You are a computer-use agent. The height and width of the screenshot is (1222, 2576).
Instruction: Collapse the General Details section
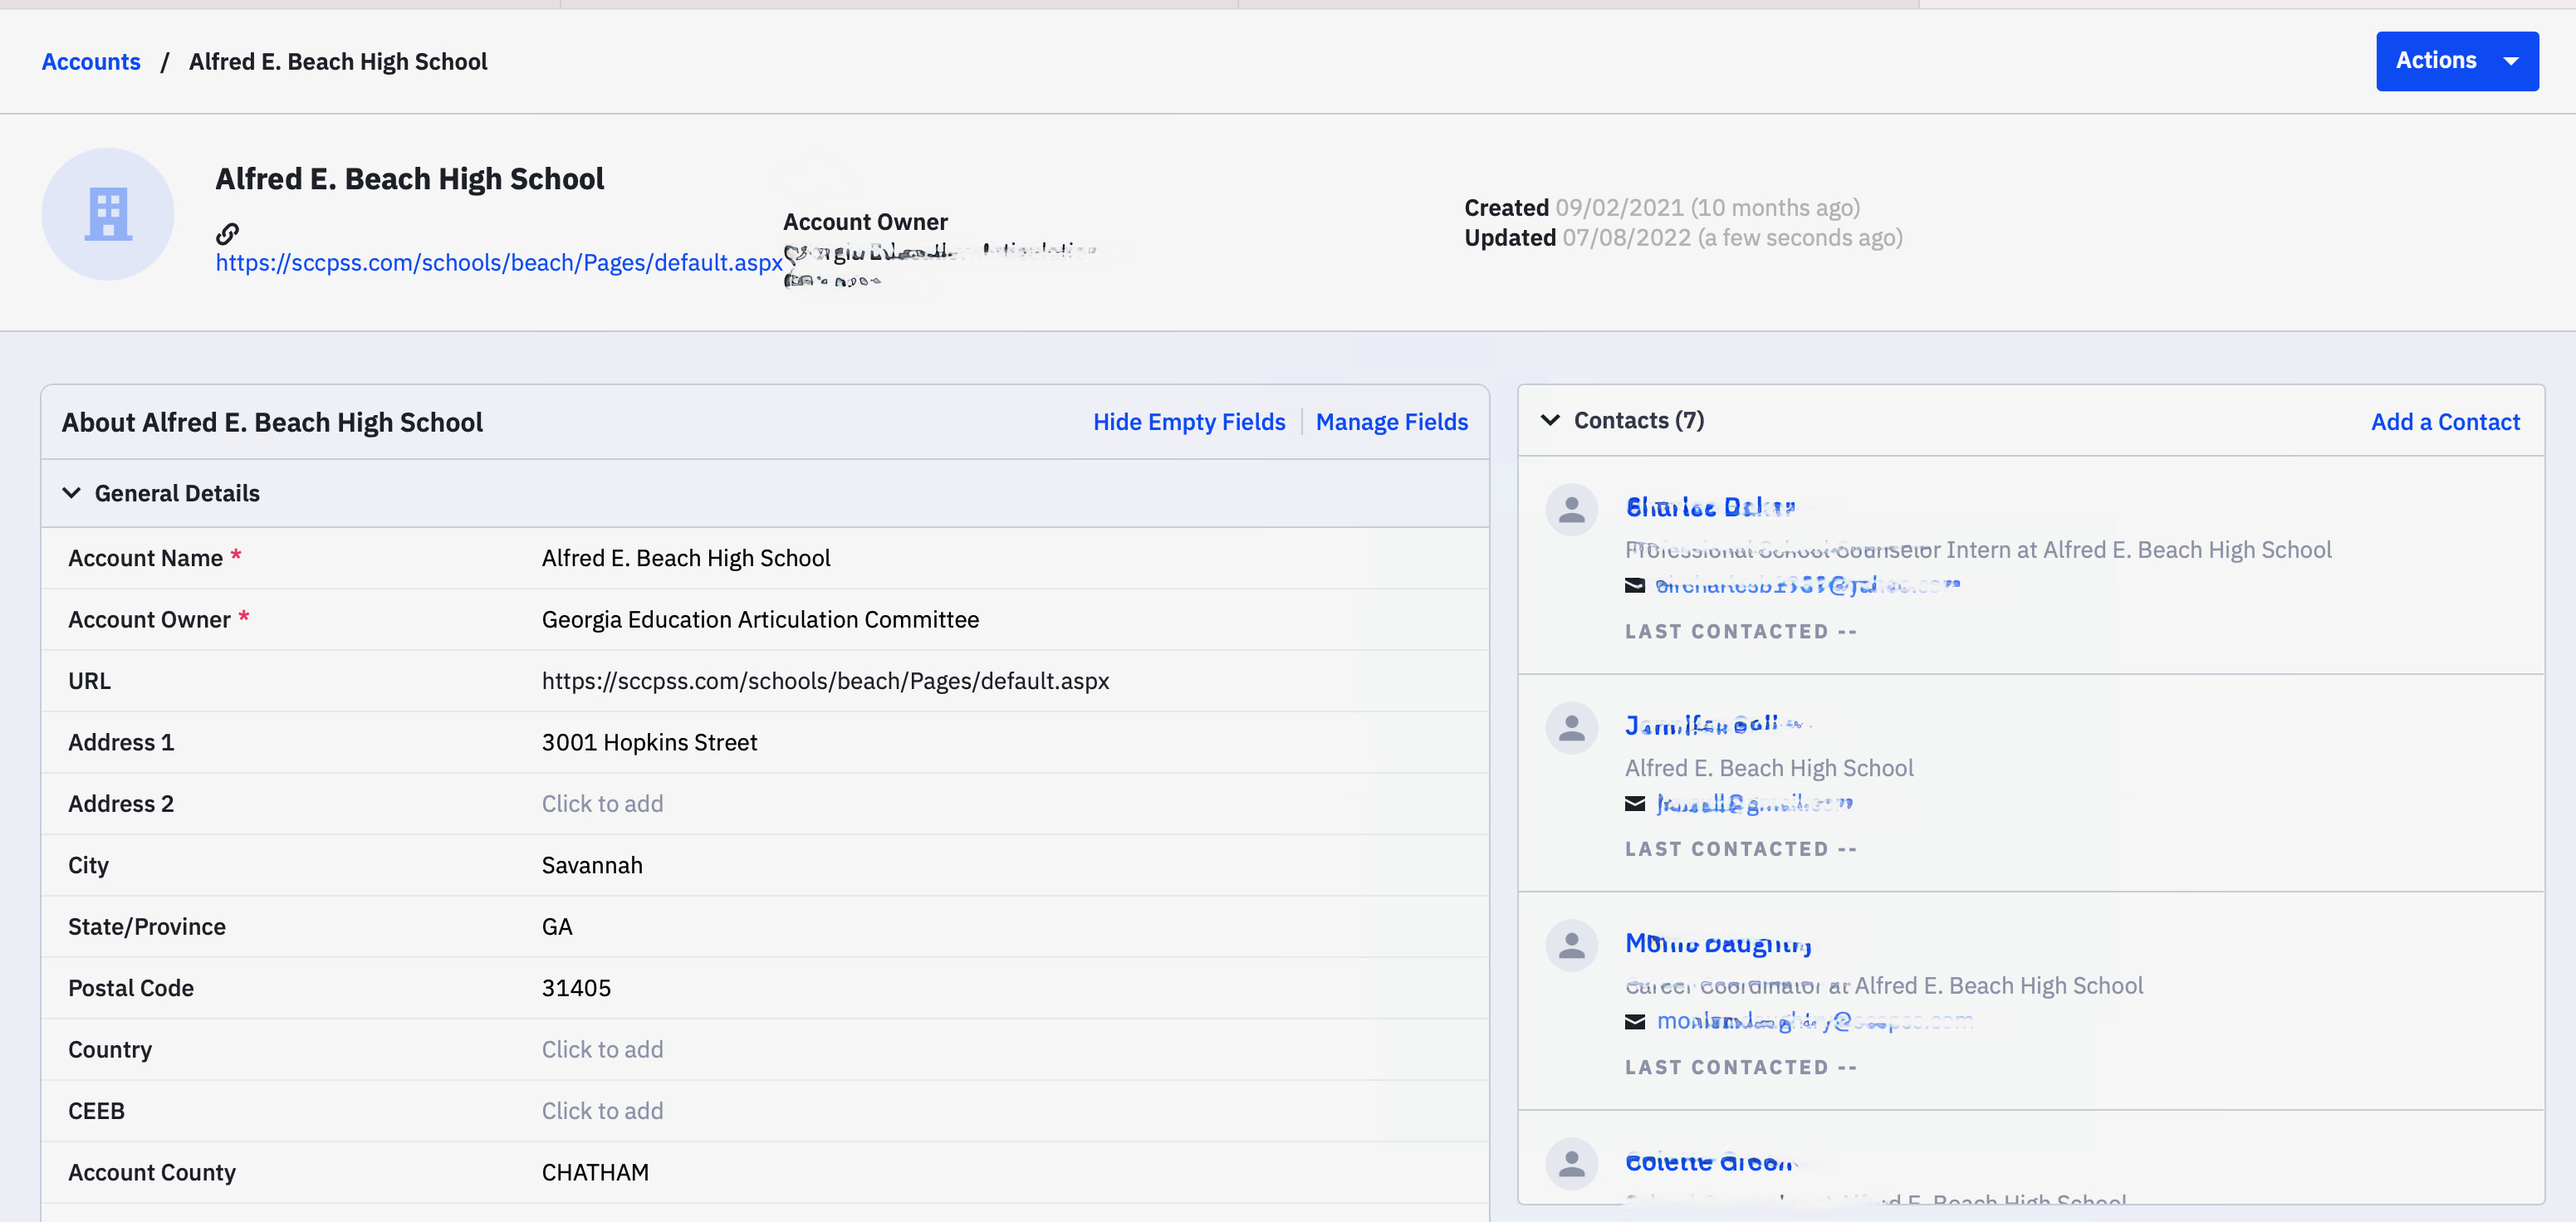(x=71, y=493)
